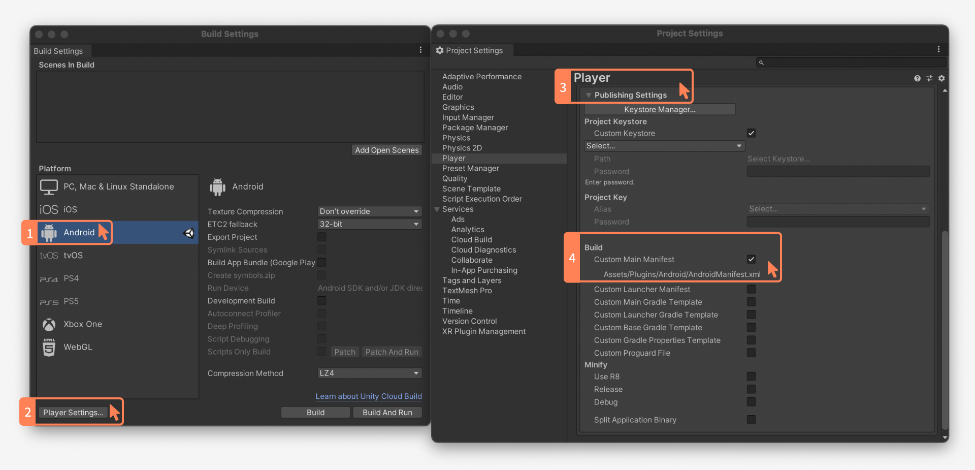Select the Xbox One platform icon

click(49, 324)
